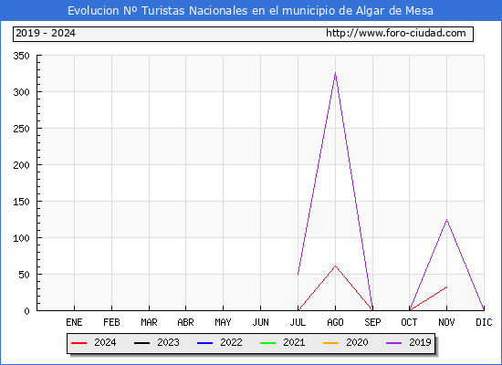Click the red 2024 line end at NOV
The image size is (502, 365).
coord(446,287)
